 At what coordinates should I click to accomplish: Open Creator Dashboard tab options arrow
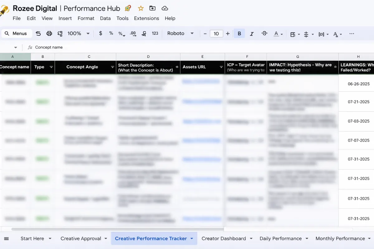(x=252, y=239)
